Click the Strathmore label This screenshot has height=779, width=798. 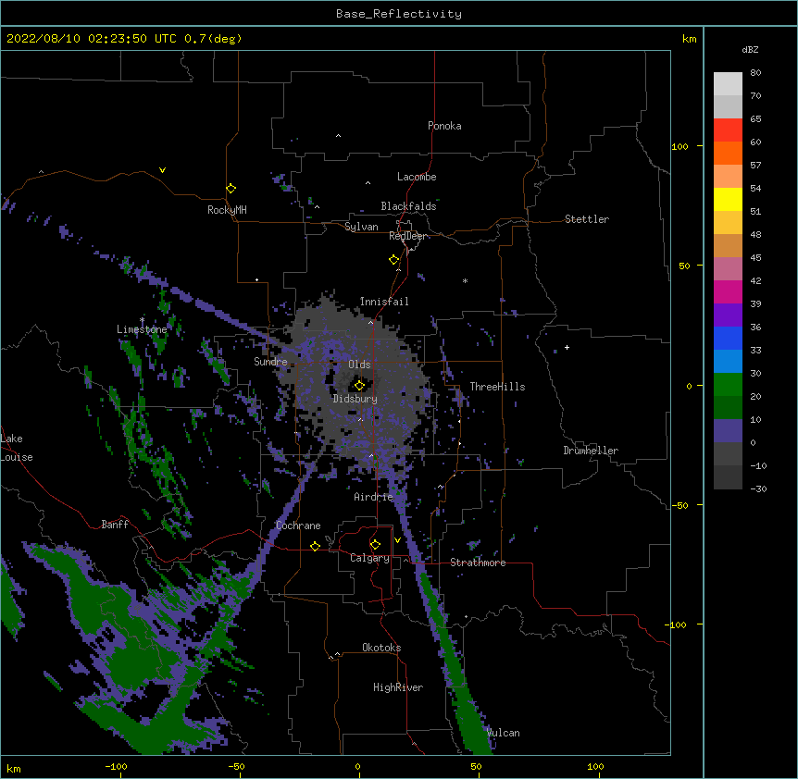click(478, 563)
